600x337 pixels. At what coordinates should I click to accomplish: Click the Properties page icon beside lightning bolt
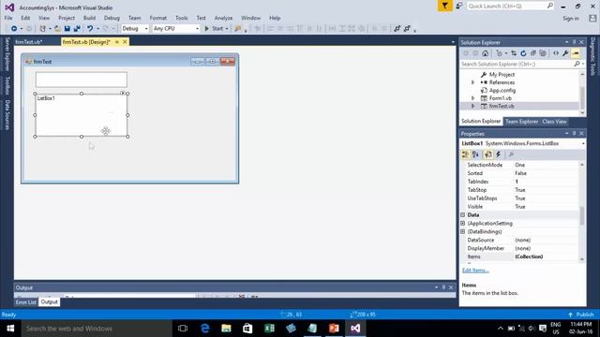(x=487, y=154)
